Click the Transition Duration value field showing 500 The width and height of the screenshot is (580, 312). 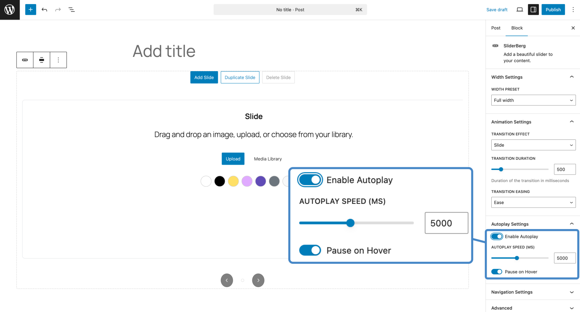(x=565, y=169)
